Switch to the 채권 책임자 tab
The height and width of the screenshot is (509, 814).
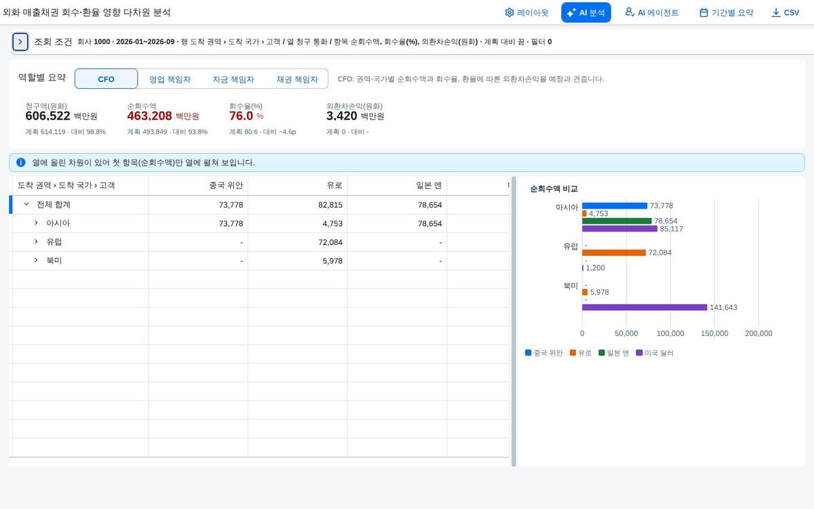tap(296, 79)
